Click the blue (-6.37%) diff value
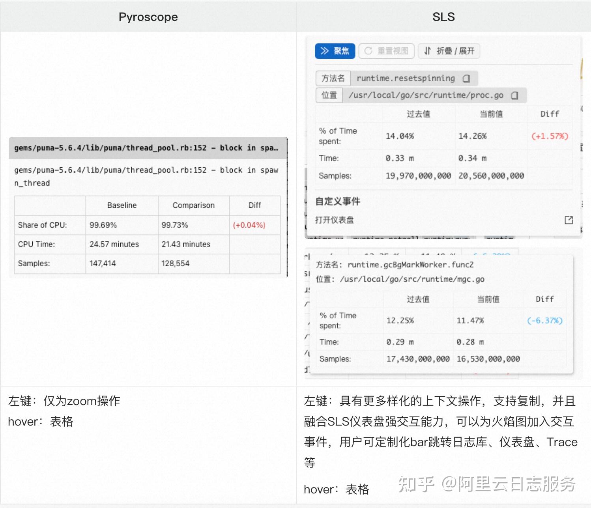The image size is (591, 508). pyautogui.click(x=545, y=321)
